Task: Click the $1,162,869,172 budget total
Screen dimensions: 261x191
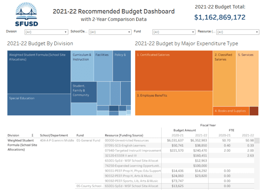Action: [220, 17]
